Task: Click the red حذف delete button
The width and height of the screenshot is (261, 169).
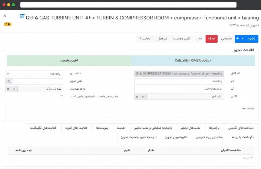Action: [x=212, y=39]
